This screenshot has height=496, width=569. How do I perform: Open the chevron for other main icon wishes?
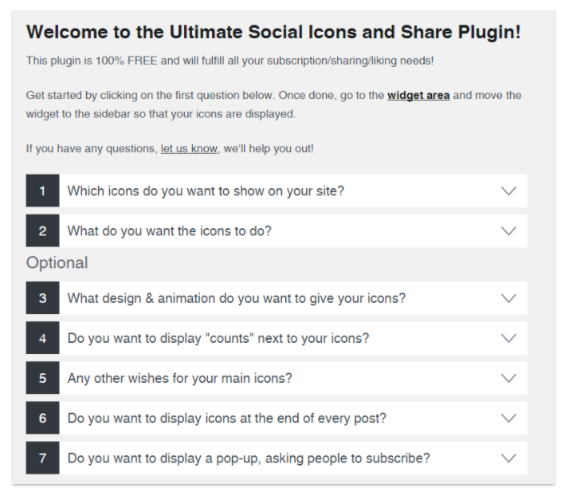(508, 378)
